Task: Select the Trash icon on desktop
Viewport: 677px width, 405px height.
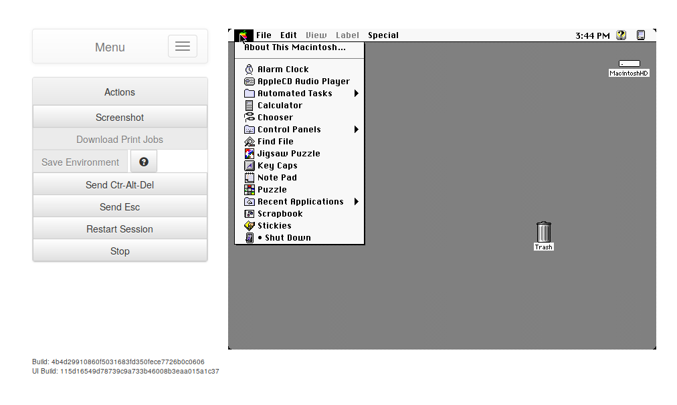Action: (544, 232)
